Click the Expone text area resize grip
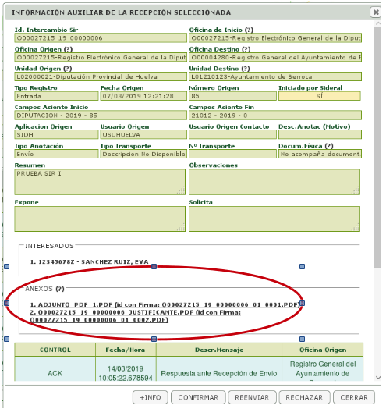The width and height of the screenshot is (386, 416). [182, 228]
